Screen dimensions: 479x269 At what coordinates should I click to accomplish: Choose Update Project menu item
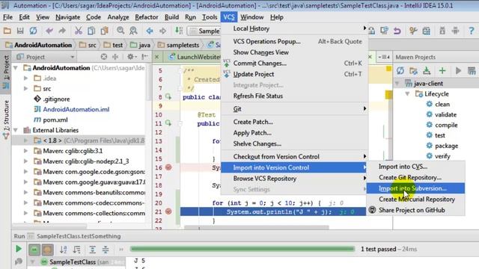pyautogui.click(x=294, y=75)
